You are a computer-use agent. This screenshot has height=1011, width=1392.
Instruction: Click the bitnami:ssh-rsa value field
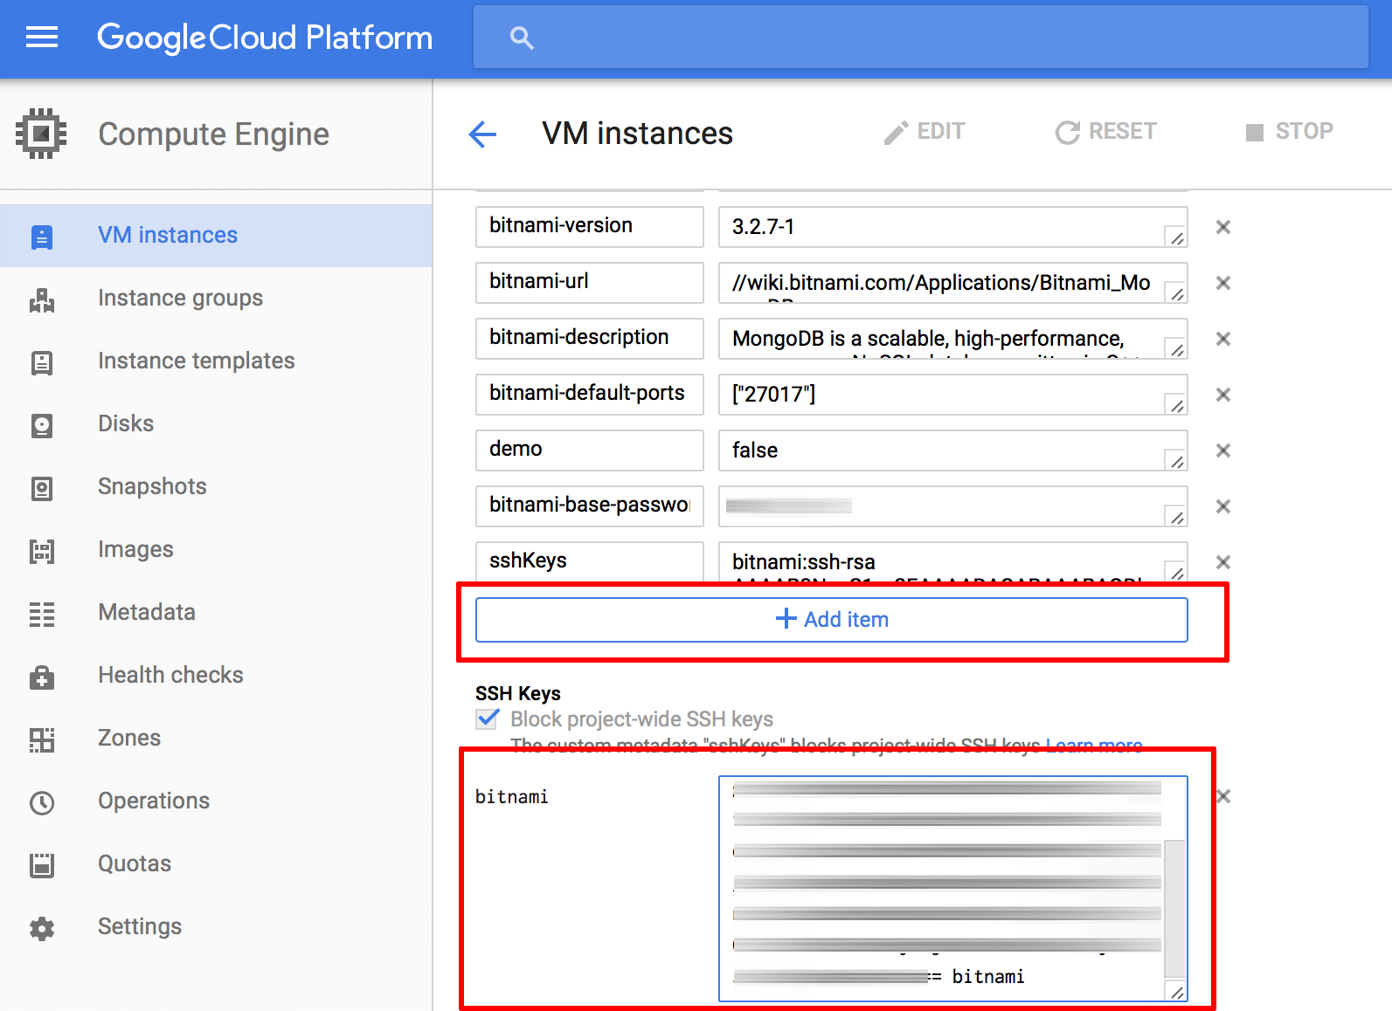[x=953, y=561]
